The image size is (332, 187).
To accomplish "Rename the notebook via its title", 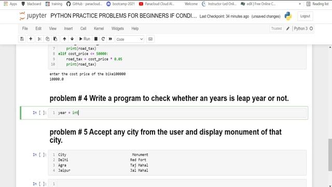I will click(x=123, y=16).
